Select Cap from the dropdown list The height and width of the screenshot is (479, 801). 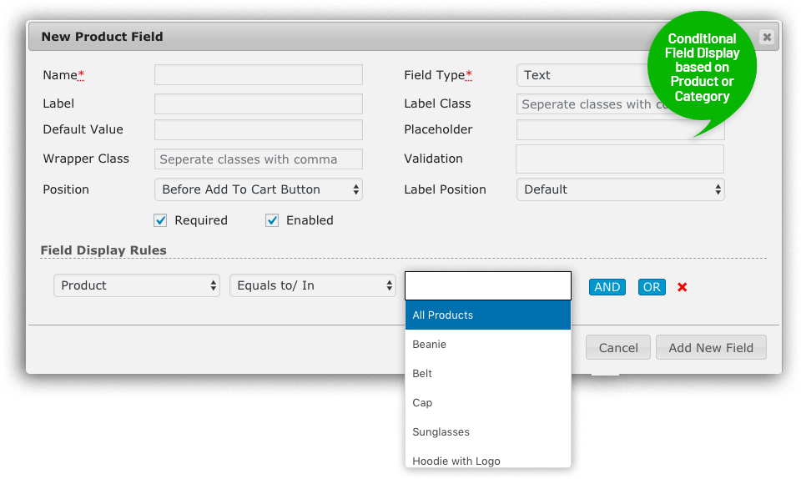tap(488, 402)
